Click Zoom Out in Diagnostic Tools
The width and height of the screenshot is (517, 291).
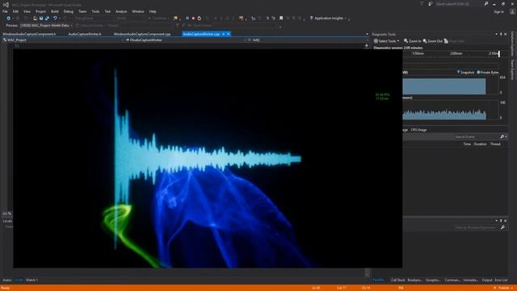click(x=433, y=41)
